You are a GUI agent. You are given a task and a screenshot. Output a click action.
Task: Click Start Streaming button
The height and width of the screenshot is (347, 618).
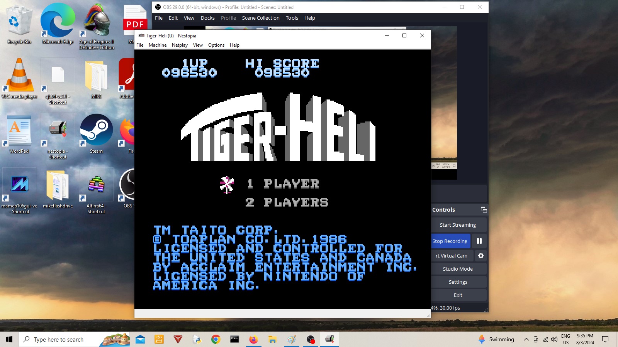pyautogui.click(x=458, y=225)
